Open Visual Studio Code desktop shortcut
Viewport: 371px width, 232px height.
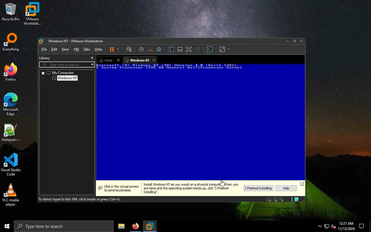[x=11, y=164]
